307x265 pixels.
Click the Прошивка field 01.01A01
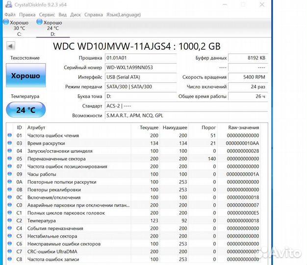(x=141, y=58)
